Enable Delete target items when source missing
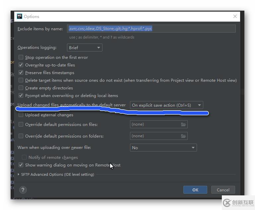This screenshot has height=210, width=255. (21, 80)
